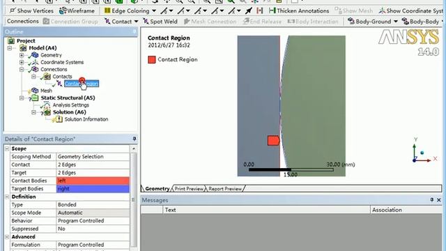
Task: Click the Contact Region item icon
Action: point(59,84)
